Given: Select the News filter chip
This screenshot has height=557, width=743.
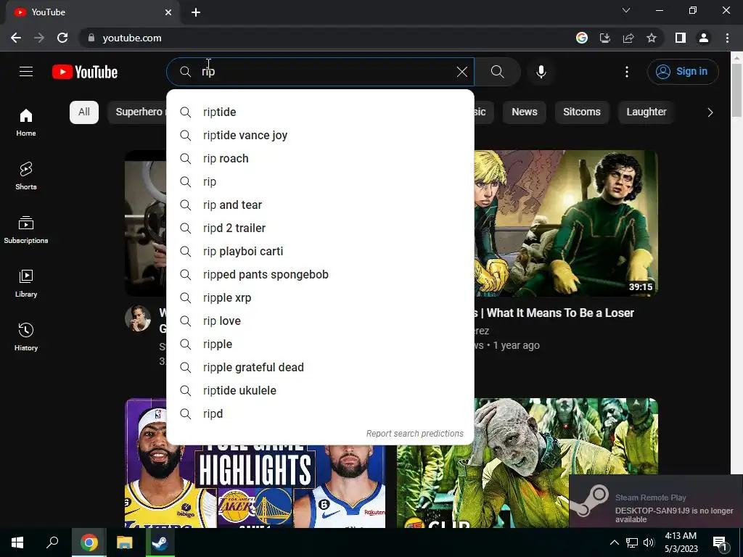Looking at the screenshot, I should (x=524, y=112).
